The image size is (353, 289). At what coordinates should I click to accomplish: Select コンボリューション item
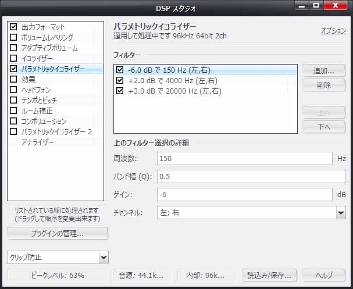click(44, 121)
